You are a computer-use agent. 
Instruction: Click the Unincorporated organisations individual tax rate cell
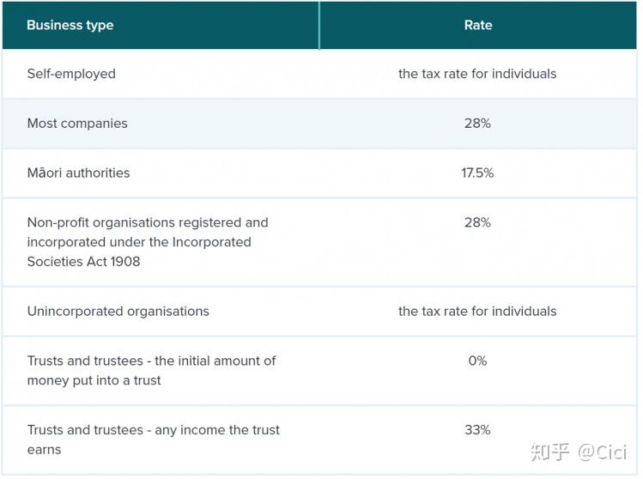click(477, 312)
